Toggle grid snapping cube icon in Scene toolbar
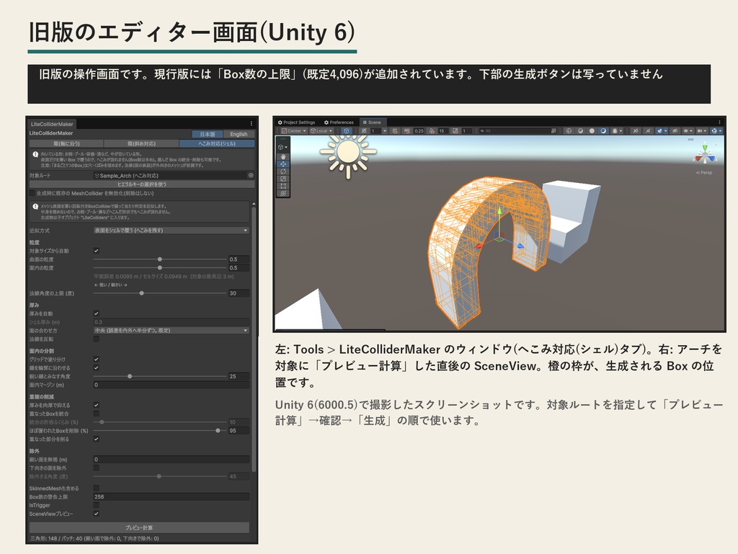 [x=347, y=130]
